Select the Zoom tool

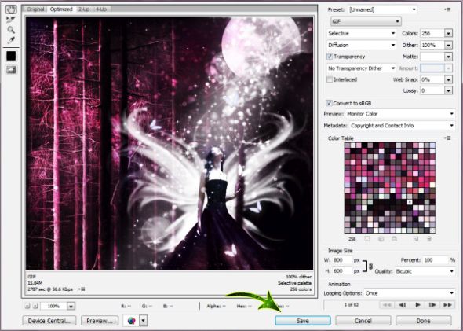[11, 30]
